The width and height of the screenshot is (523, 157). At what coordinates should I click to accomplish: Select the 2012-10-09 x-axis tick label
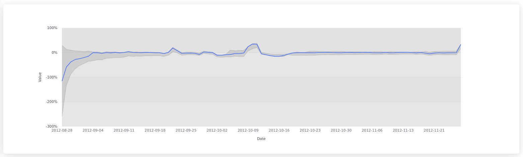click(x=248, y=131)
